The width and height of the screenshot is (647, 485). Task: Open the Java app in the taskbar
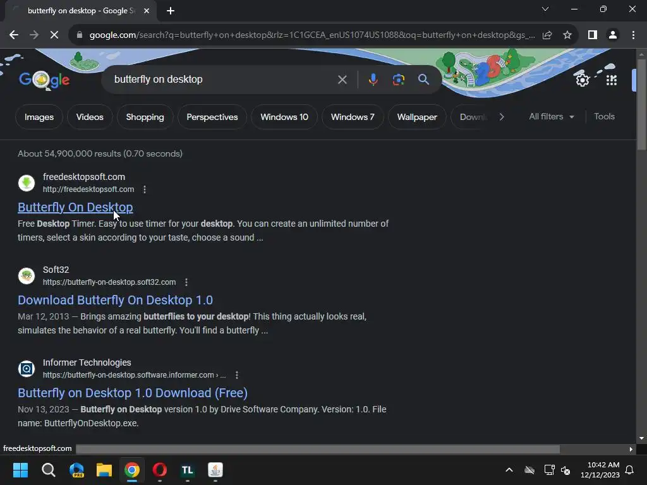[215, 470]
